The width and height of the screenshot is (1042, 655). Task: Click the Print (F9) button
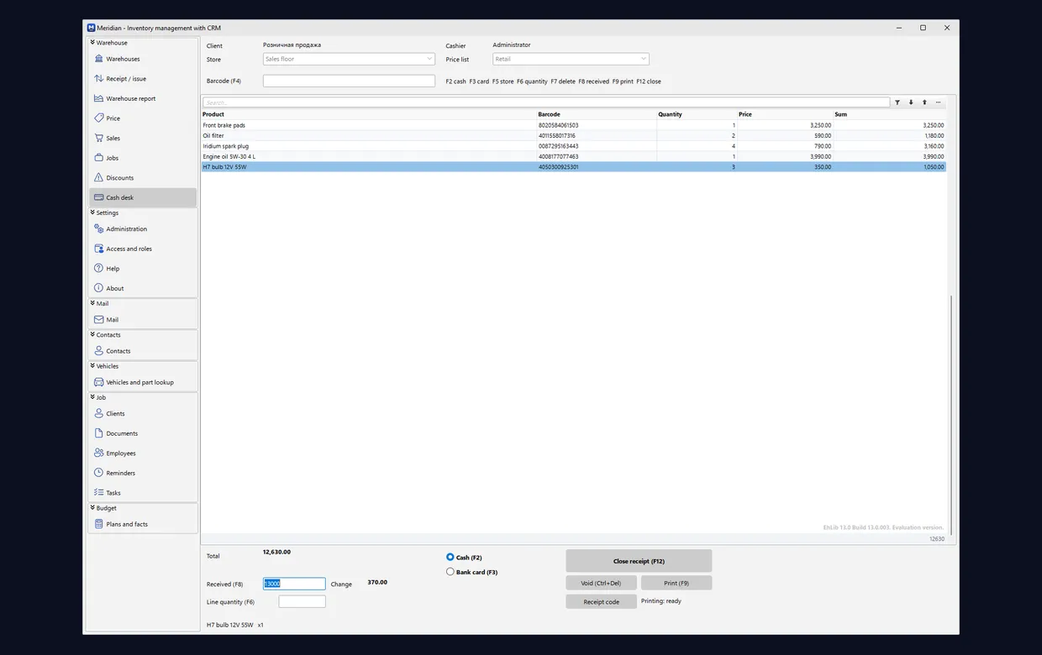pos(676,583)
